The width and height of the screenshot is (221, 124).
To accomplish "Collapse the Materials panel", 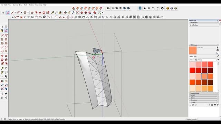I will pyautogui.click(x=190, y=45).
